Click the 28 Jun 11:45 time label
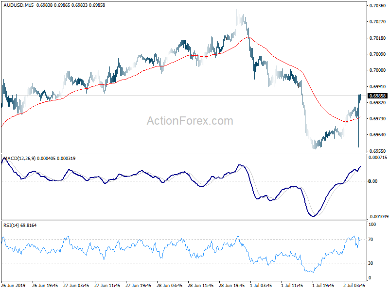This screenshot has width=389, height=291. tap(201, 286)
